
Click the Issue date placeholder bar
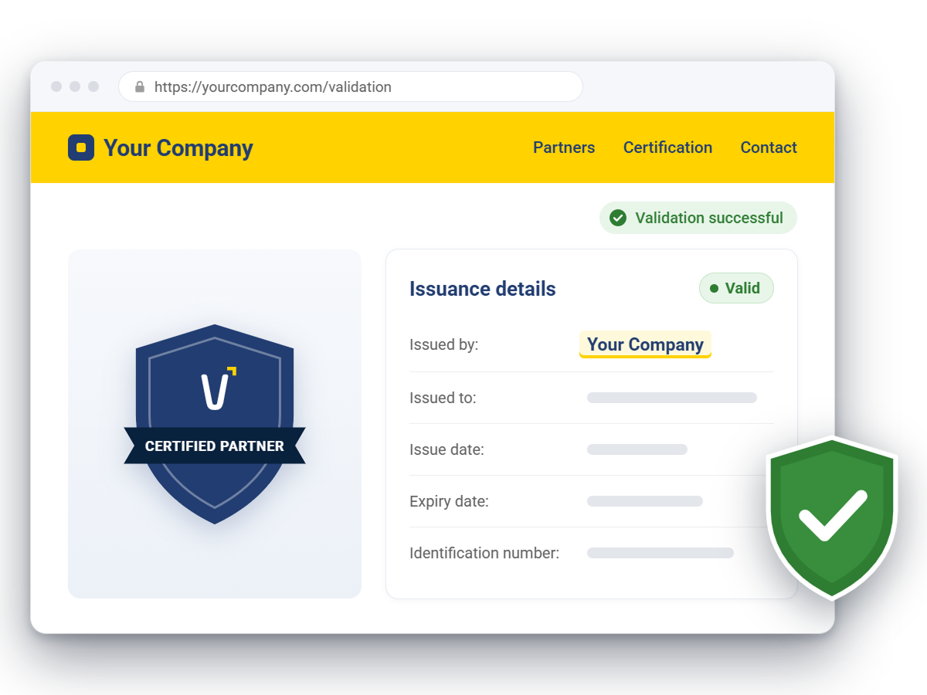coord(637,449)
